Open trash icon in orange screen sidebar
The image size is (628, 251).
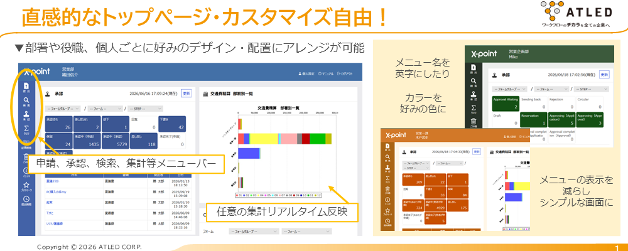click(x=387, y=190)
